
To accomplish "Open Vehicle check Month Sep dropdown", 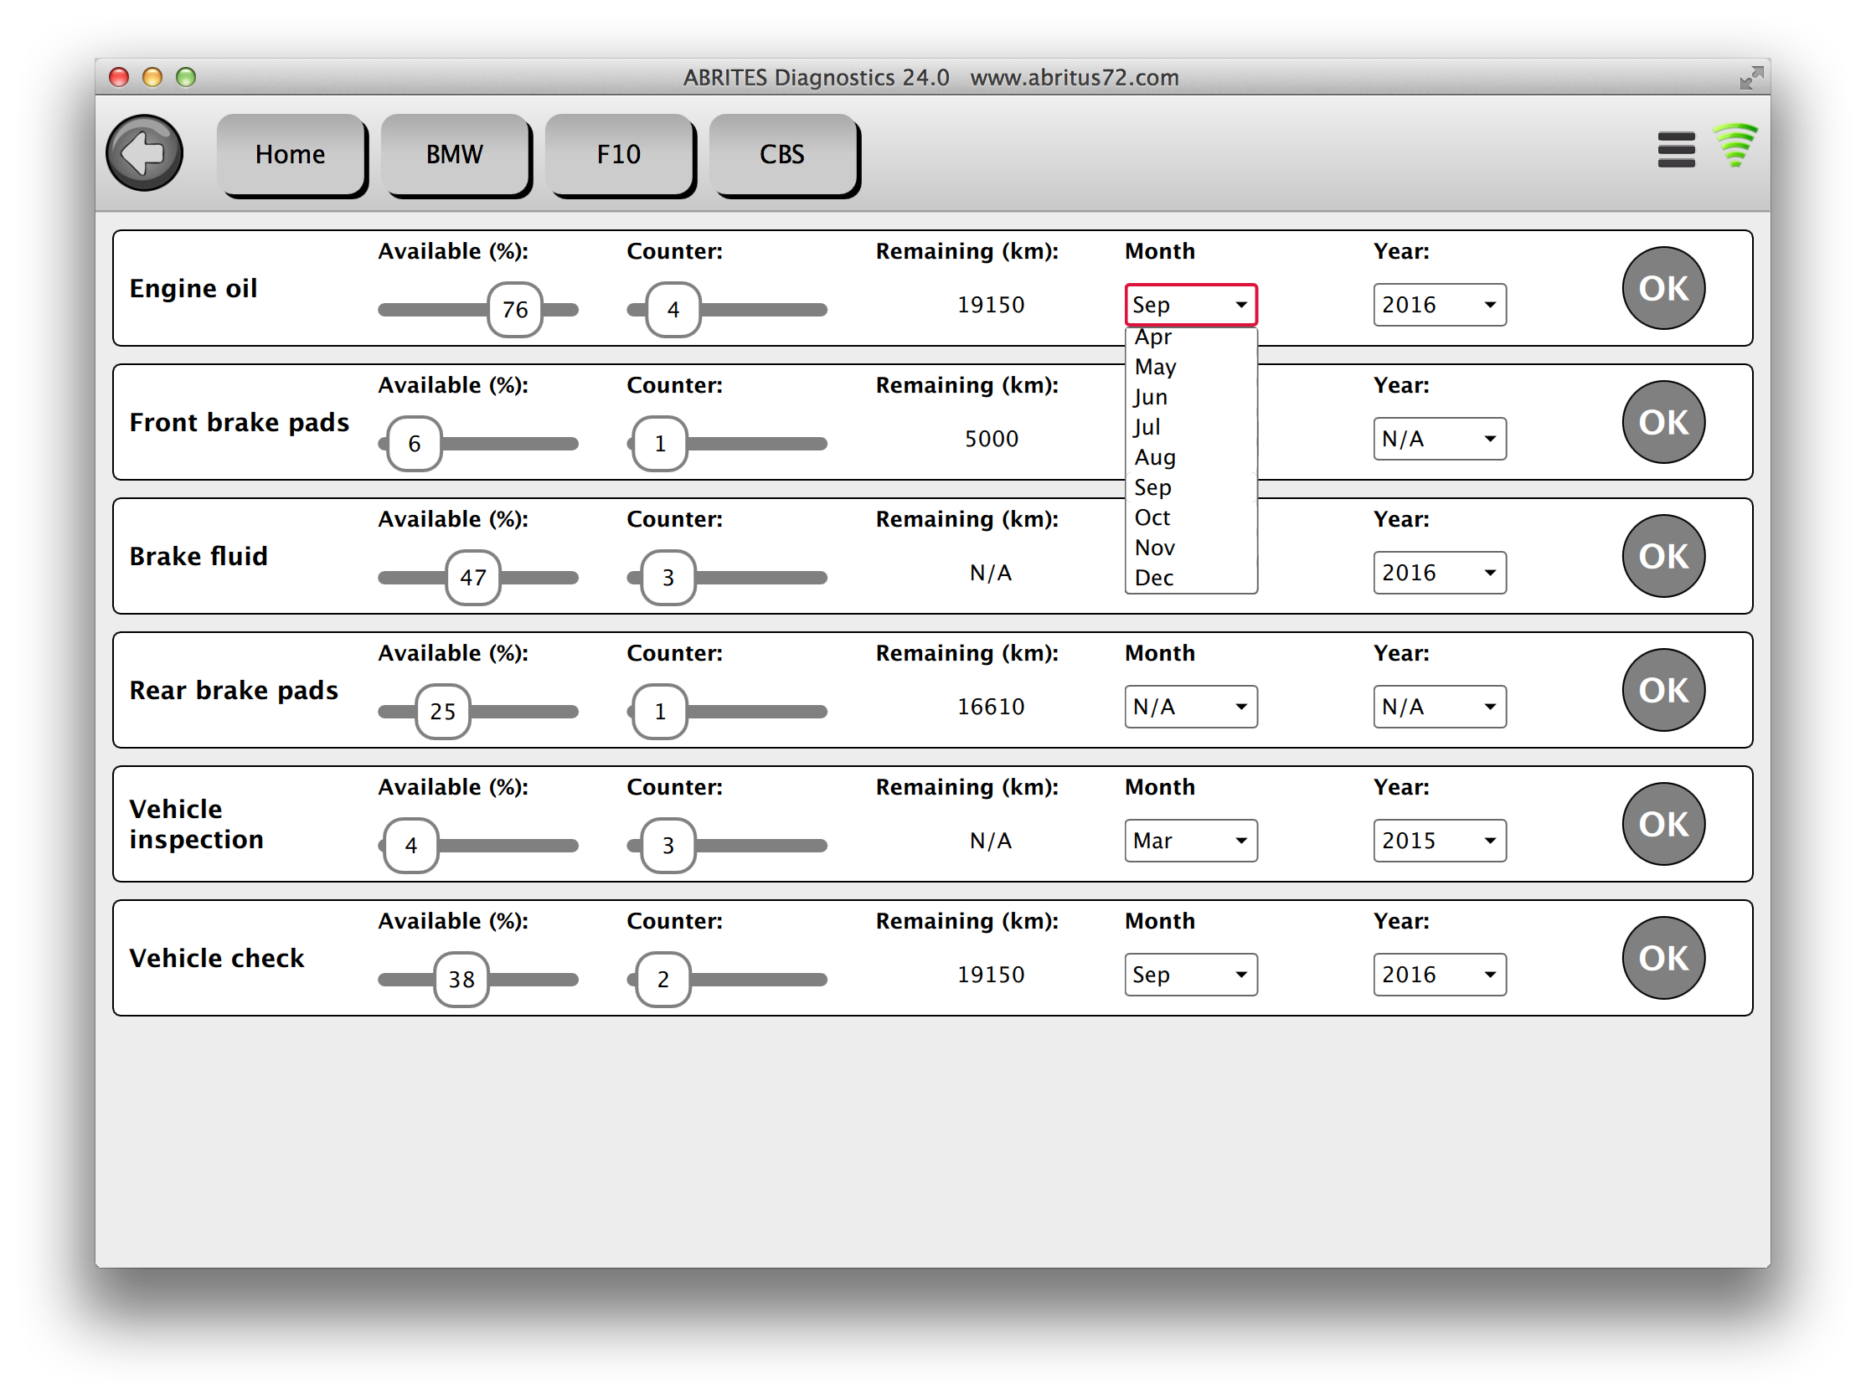I will tap(1189, 975).
